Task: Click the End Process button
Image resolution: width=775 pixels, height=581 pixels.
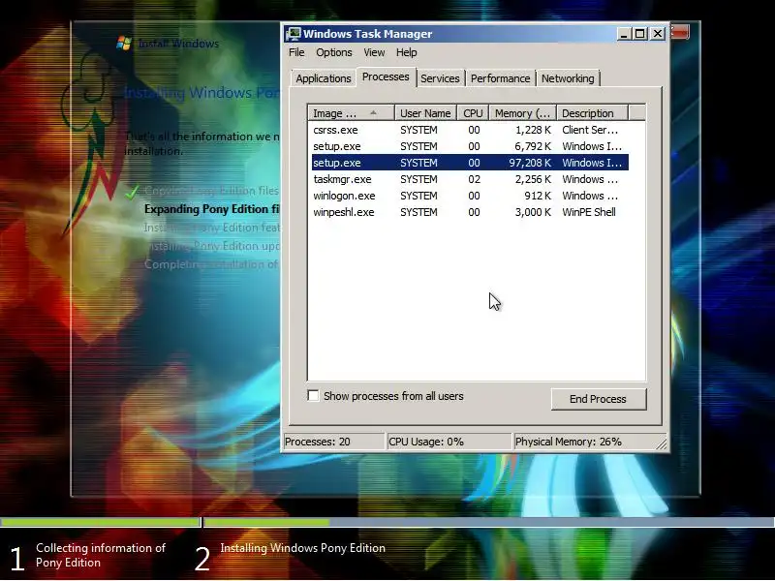Action: coord(598,399)
